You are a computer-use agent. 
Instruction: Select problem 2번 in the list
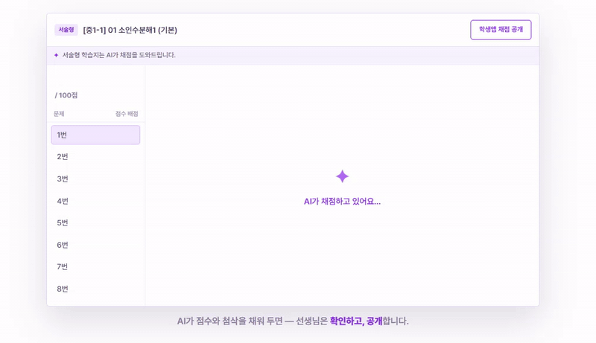[95, 157]
